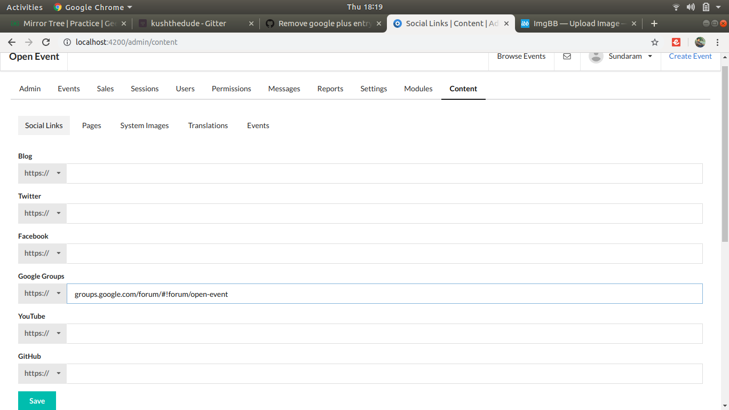729x410 pixels.
Task: Bookmark this page with star icon
Action: [x=655, y=42]
